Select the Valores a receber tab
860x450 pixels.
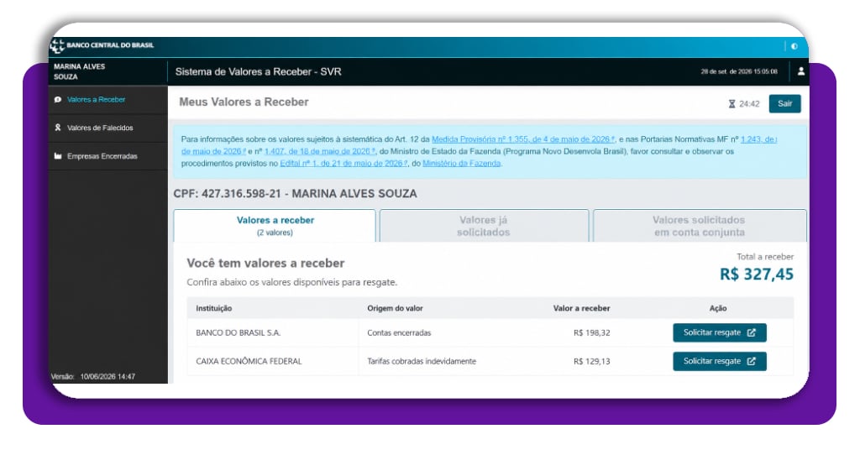click(x=275, y=226)
